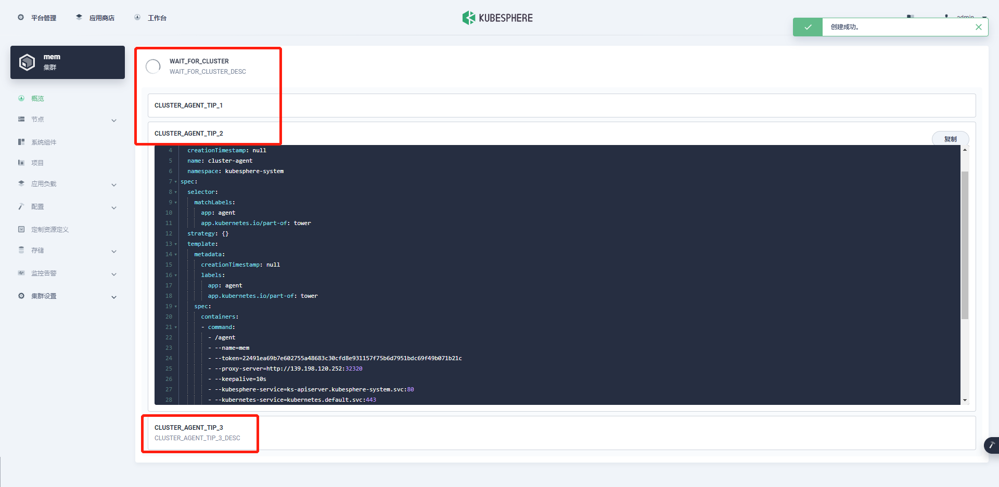Expand the 监控告警 menu chevron
Viewport: 999px width, 487px height.
click(114, 274)
